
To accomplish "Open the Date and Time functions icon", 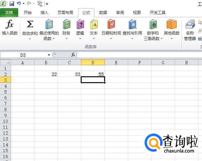I will coord(111,24).
